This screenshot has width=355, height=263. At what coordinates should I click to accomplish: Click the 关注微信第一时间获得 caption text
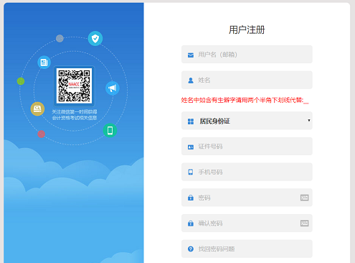[x=75, y=112]
